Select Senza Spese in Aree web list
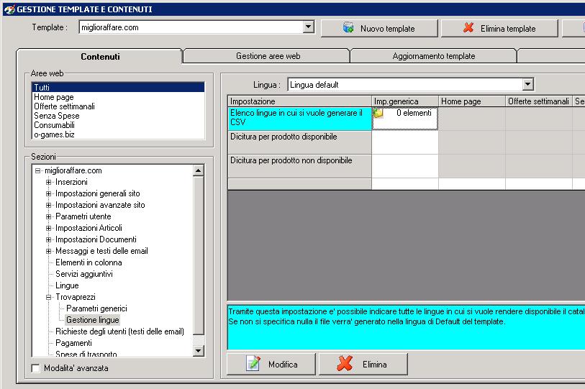Screen dimensions: 585x389 coord(118,116)
